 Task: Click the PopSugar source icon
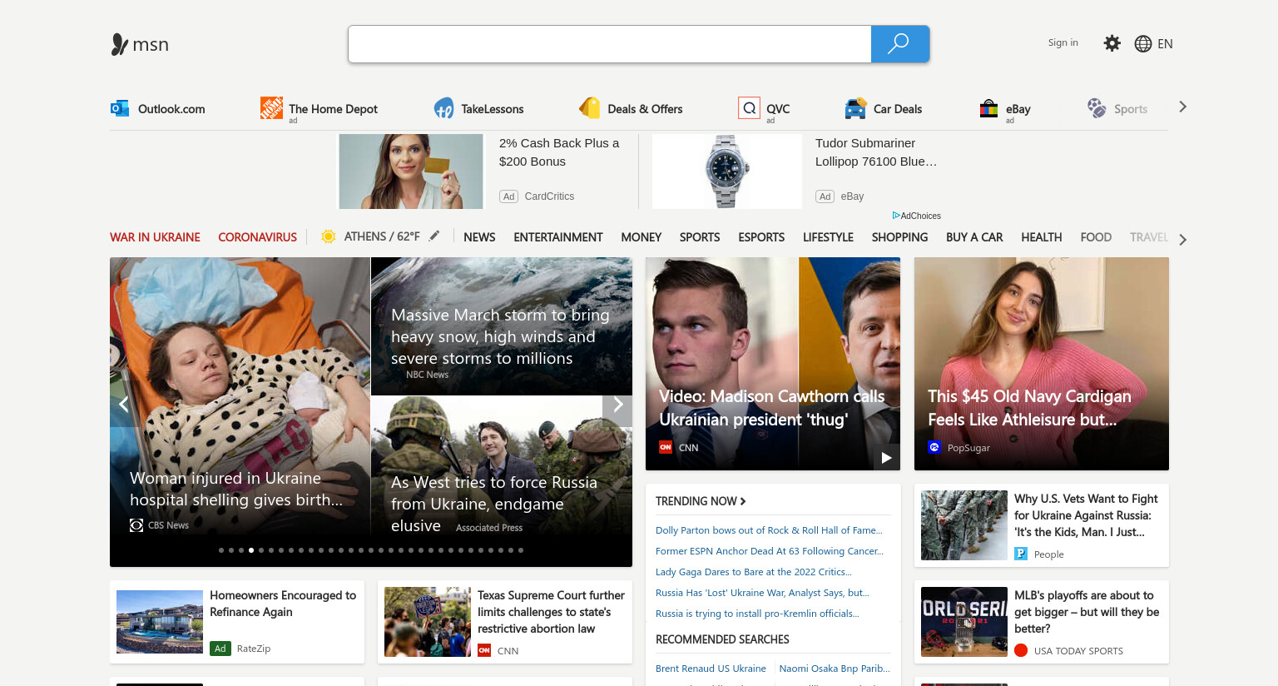(x=934, y=447)
